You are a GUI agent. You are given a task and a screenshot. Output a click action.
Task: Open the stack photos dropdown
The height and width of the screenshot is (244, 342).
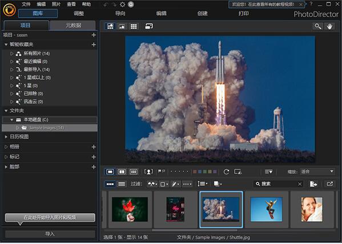tap(218, 184)
